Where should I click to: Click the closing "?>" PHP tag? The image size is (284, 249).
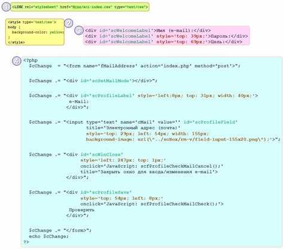pyautogui.click(x=26, y=242)
